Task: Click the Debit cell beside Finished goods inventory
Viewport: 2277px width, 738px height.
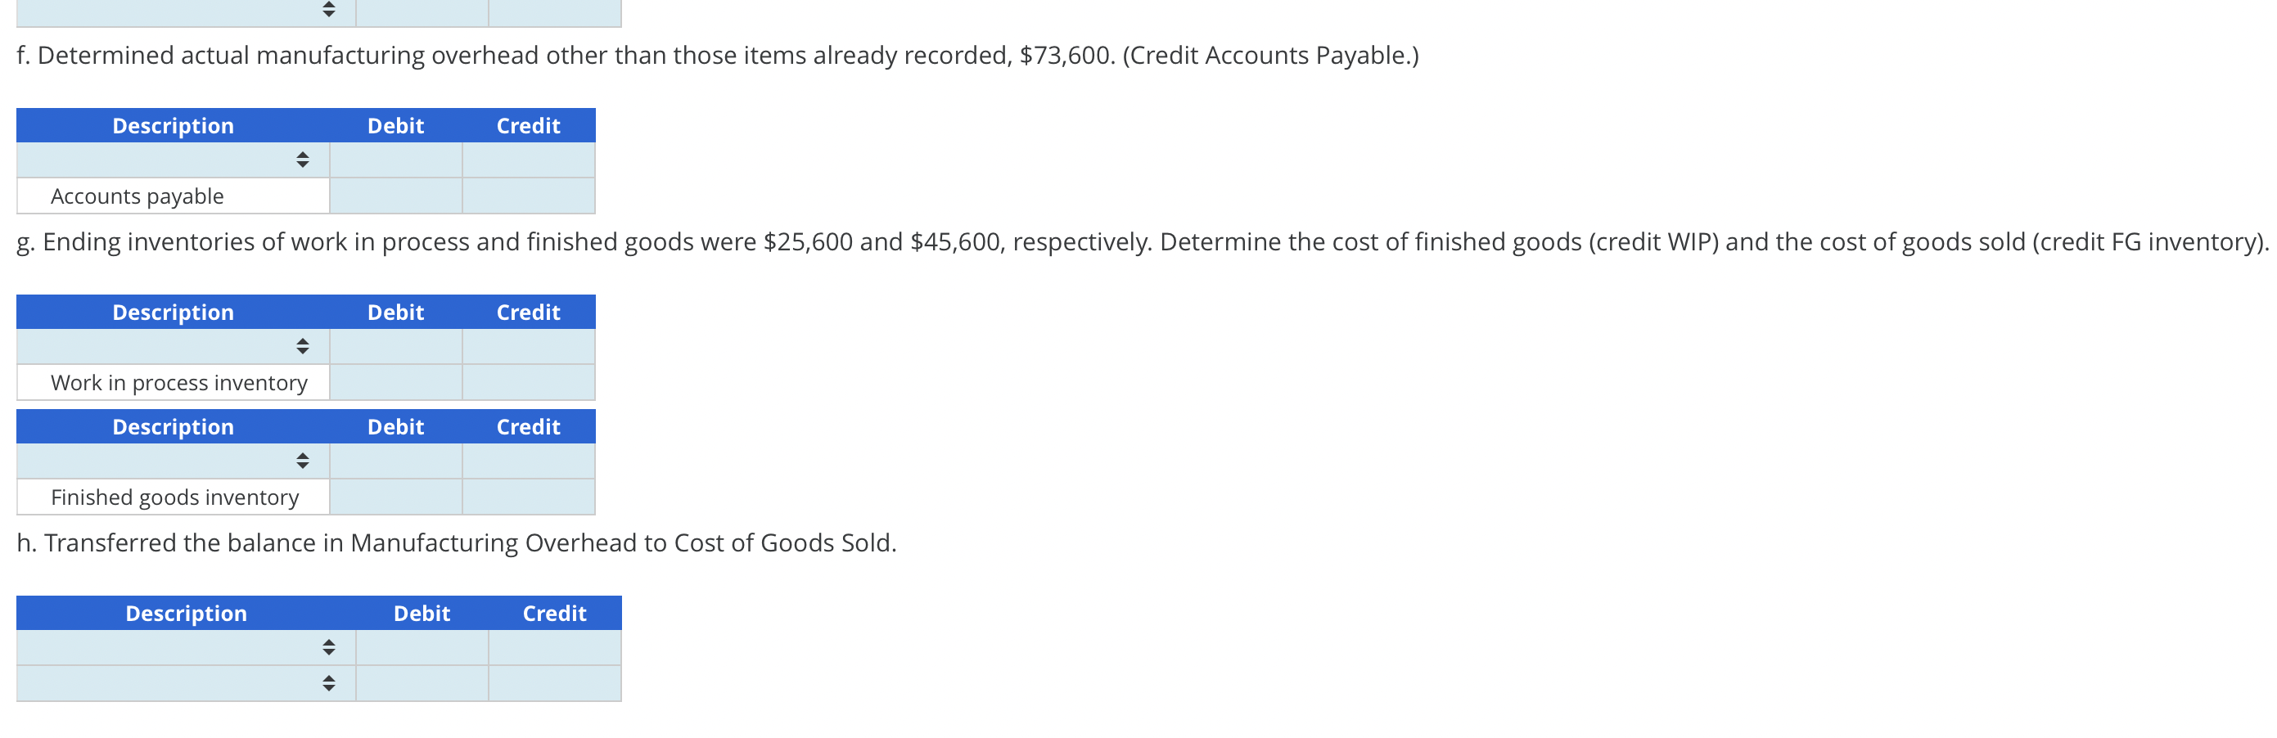Action: (395, 496)
